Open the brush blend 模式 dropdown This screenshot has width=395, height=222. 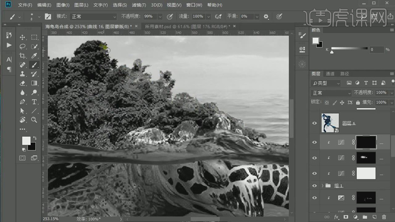pos(93,17)
